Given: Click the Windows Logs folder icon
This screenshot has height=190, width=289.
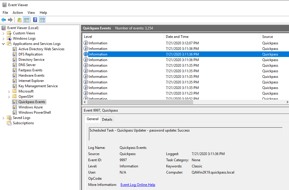Looking at the screenshot, I should 9,38.
